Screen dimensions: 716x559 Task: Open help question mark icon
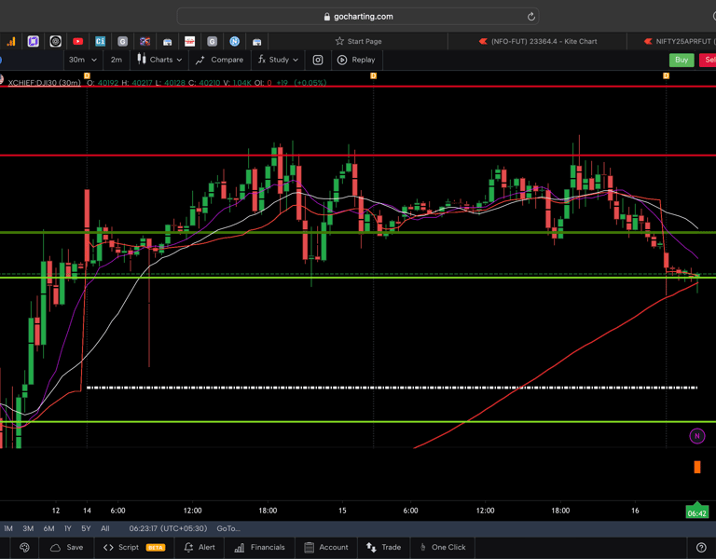(701, 548)
